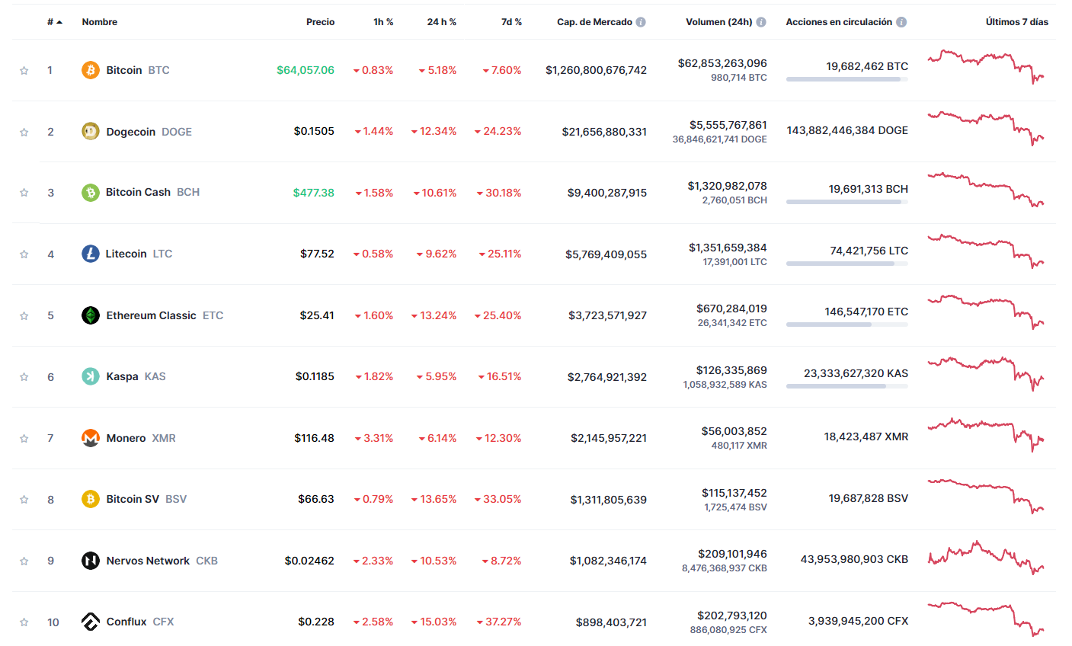1072x646 pixels.
Task: Click the Ethereum Classic logo icon
Action: point(91,315)
